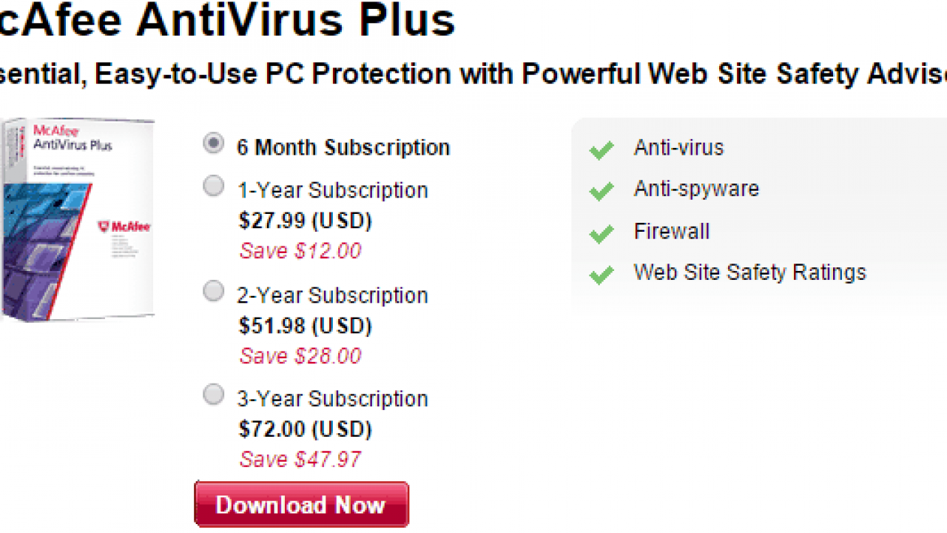Click the green checkmark beside Firewall
The height and width of the screenshot is (533, 947).
pos(601,234)
